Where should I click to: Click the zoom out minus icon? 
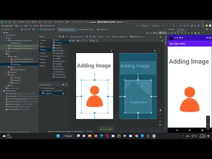click(160, 118)
